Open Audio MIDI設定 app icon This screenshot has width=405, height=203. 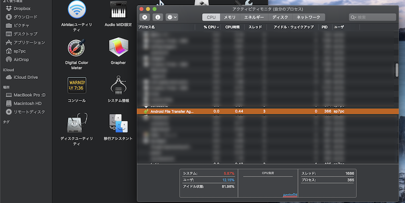[118, 10]
